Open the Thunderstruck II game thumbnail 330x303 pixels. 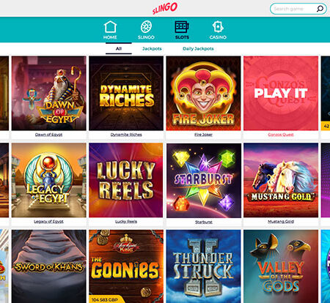[203, 266]
